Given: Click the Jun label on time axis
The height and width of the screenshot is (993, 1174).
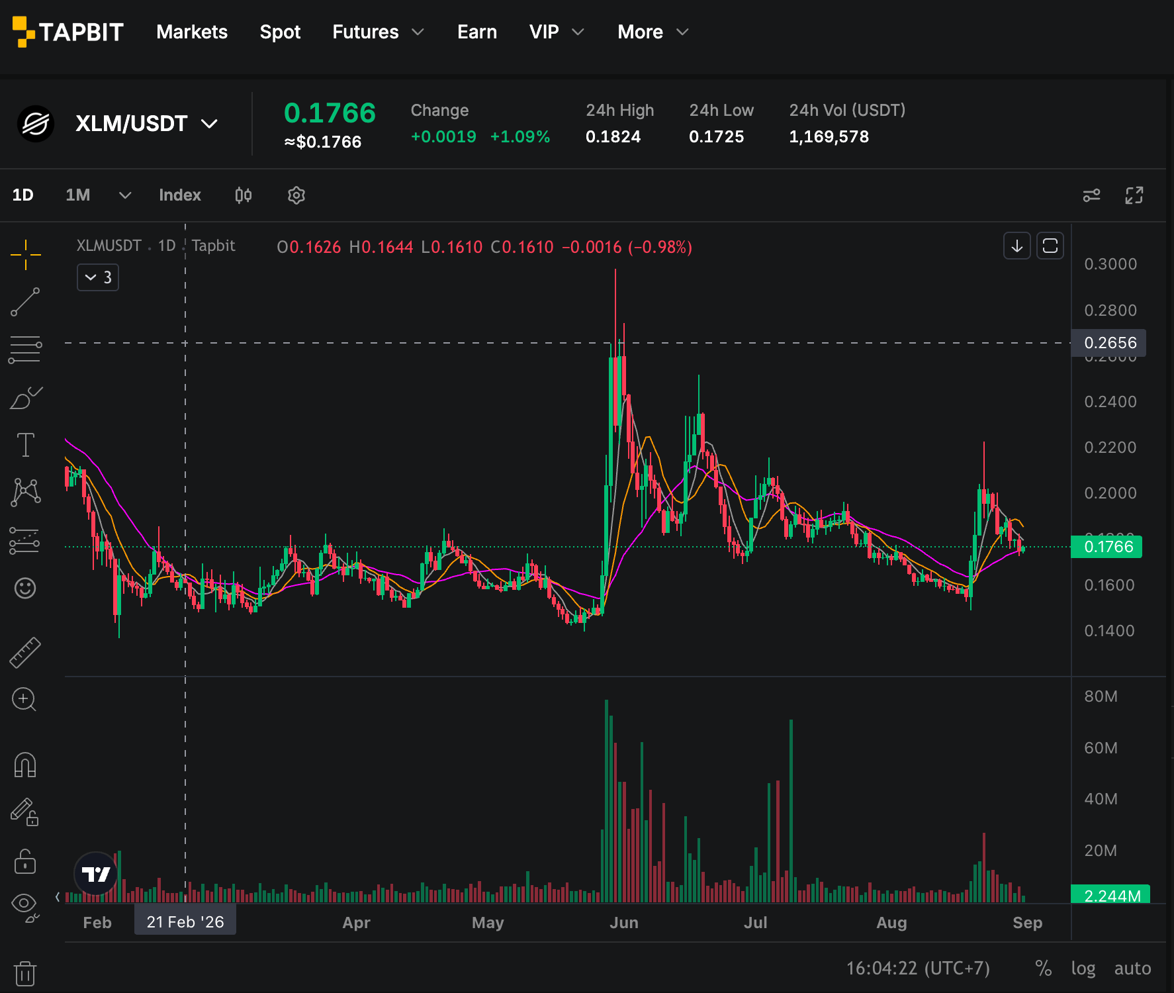Looking at the screenshot, I should tap(624, 922).
